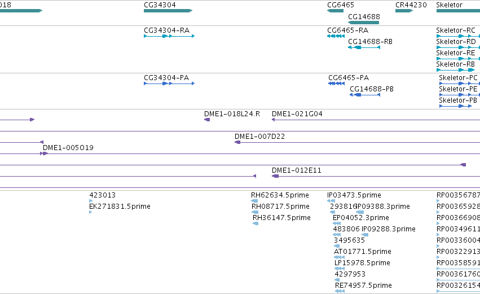Click the 3495635 feature label
Image resolution: width=480 pixels, height=294 pixels.
tap(349, 241)
